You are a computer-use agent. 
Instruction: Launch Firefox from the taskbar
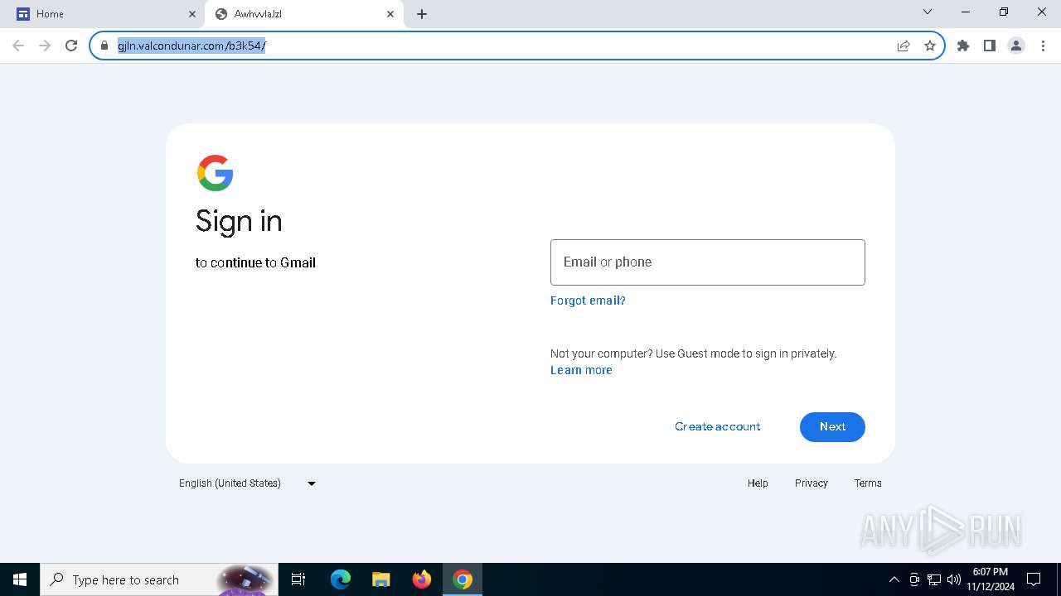point(422,579)
